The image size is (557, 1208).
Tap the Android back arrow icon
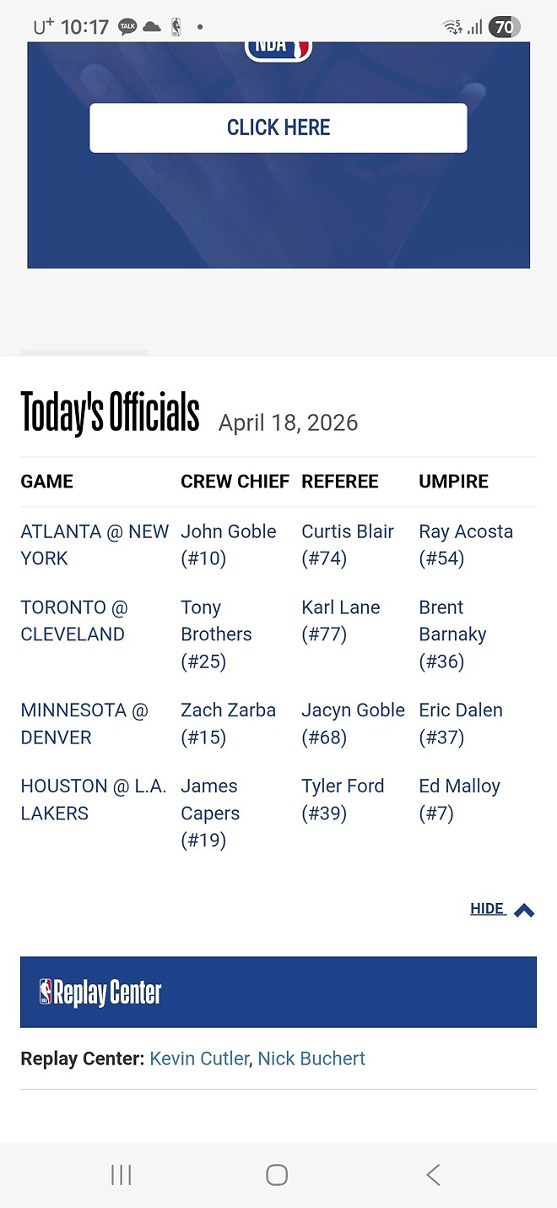pos(433,1175)
